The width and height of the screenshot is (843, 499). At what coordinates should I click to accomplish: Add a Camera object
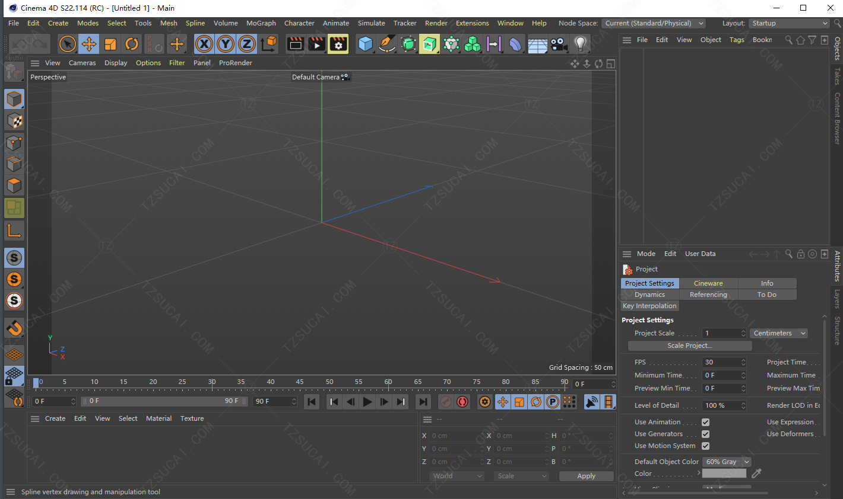tap(559, 44)
